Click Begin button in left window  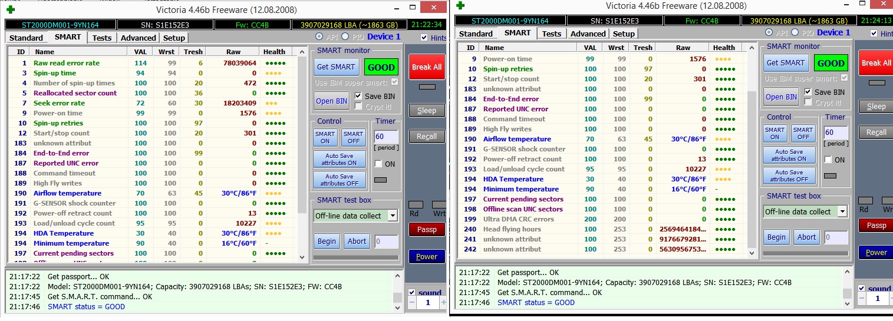[327, 241]
